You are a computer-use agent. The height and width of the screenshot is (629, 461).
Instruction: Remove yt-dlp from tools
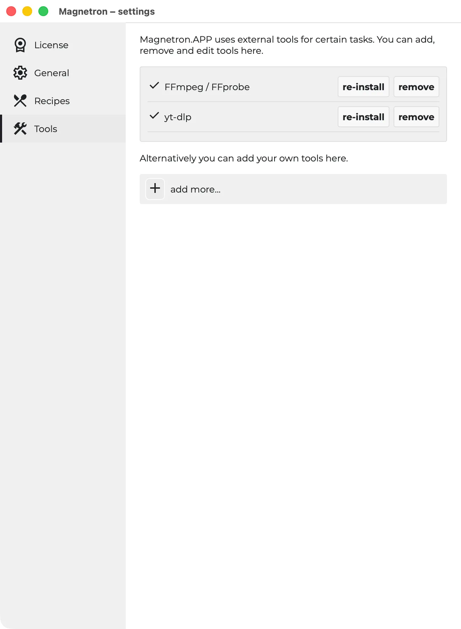coord(416,117)
